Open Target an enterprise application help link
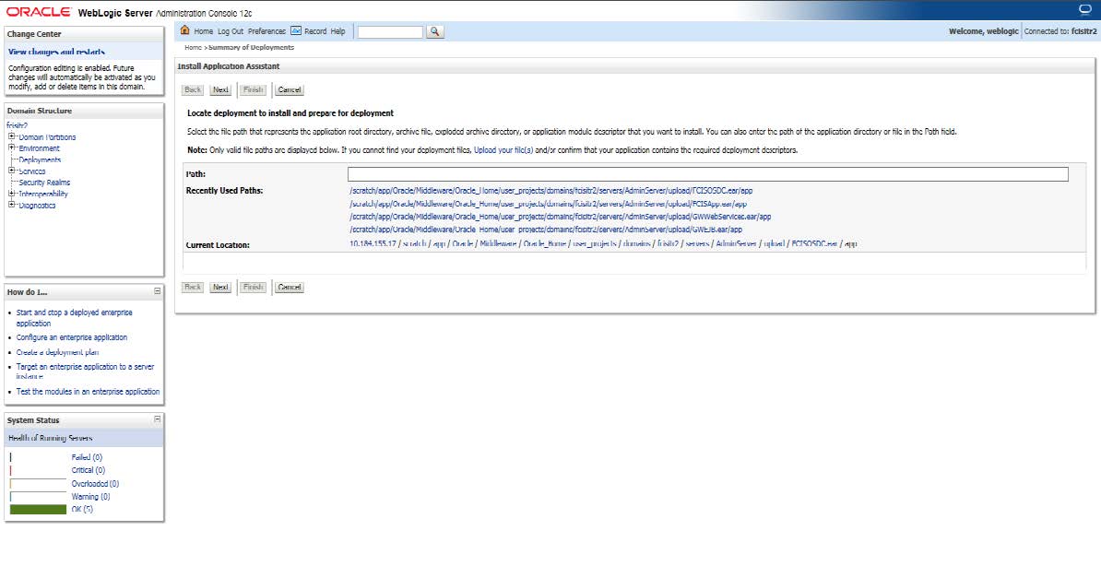This screenshot has height=578, width=1101. click(x=85, y=372)
